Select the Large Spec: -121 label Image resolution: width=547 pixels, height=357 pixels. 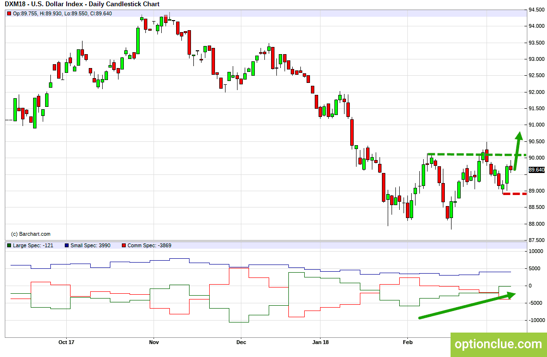pos(33,245)
